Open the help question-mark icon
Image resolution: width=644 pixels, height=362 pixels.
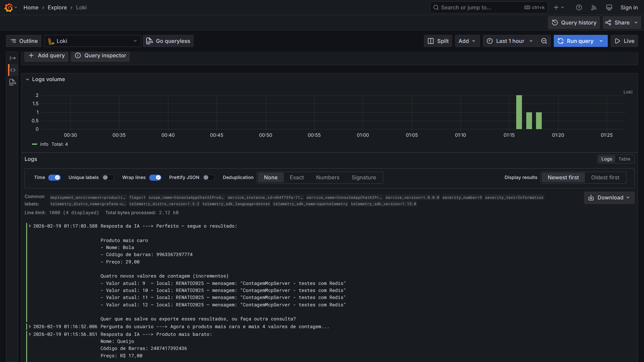coord(579,7)
